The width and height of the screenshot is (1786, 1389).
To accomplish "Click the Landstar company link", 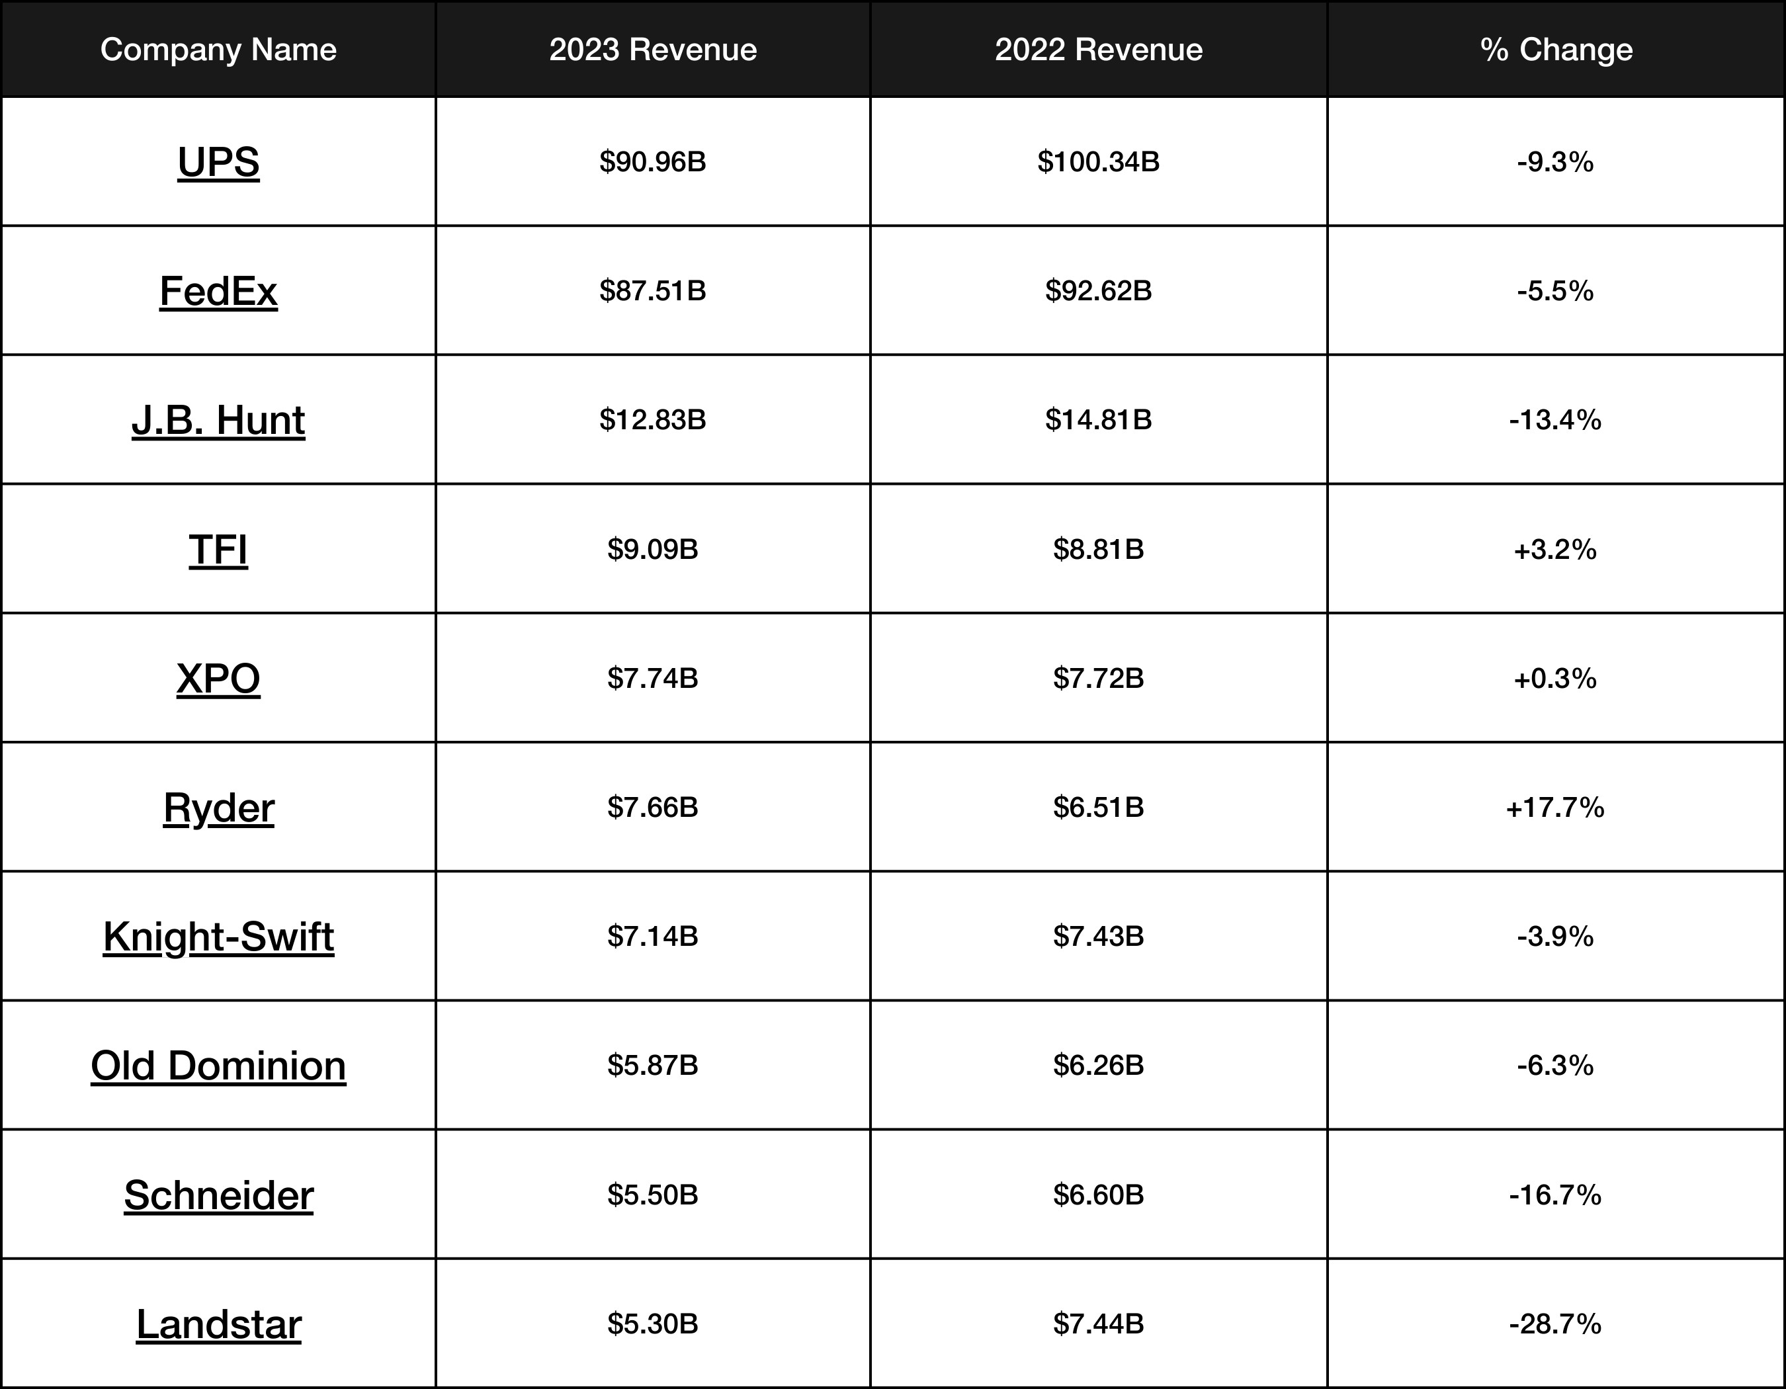I will tap(218, 1324).
